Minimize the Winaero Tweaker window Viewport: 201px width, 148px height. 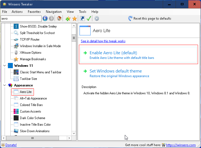(x=169, y=4)
